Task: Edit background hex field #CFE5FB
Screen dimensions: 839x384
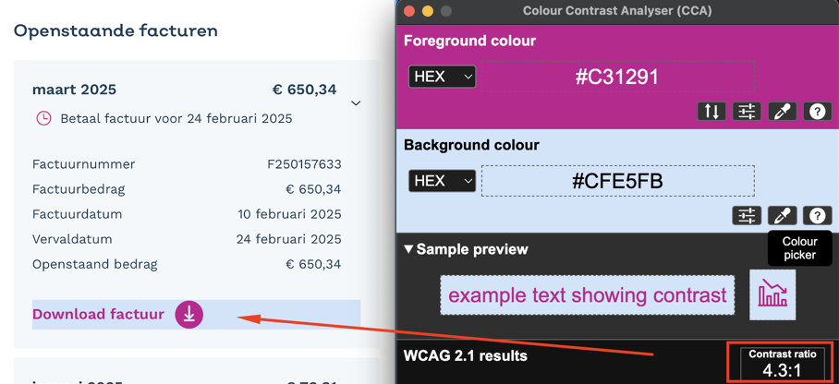Action: [x=617, y=181]
